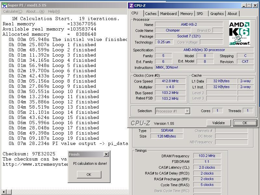The height and width of the screenshot is (195, 260).
Task: Click the PI calculation is done! message
Action: click(x=90, y=163)
